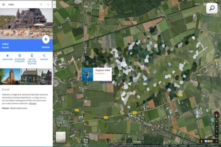Click the large magnifier overlay button
The image size is (221, 147).
point(212,8)
